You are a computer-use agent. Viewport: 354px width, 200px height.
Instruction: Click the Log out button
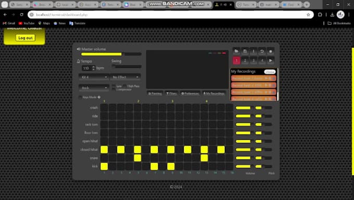click(x=26, y=38)
